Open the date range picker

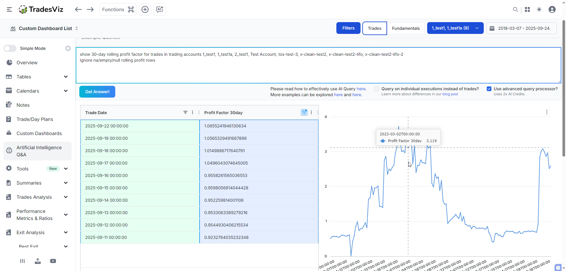click(x=521, y=28)
